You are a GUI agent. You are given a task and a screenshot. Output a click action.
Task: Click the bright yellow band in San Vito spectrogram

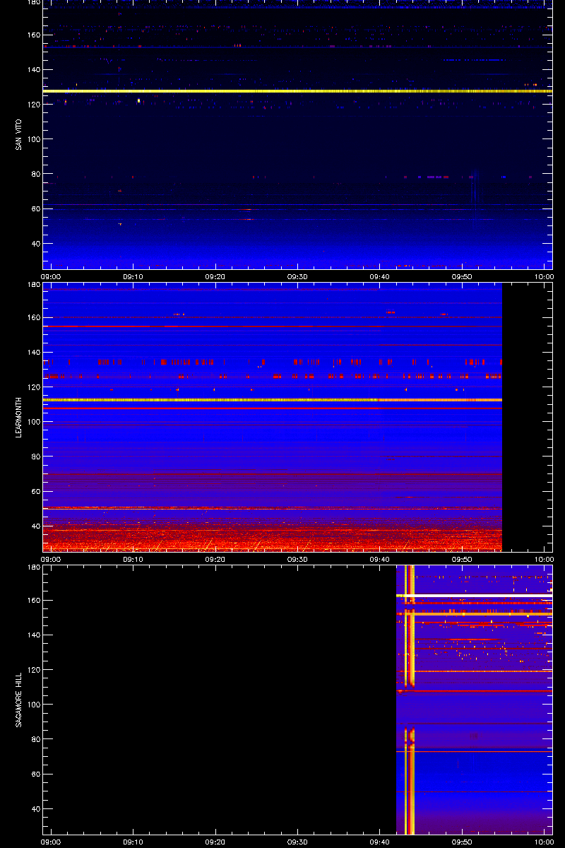pos(297,91)
